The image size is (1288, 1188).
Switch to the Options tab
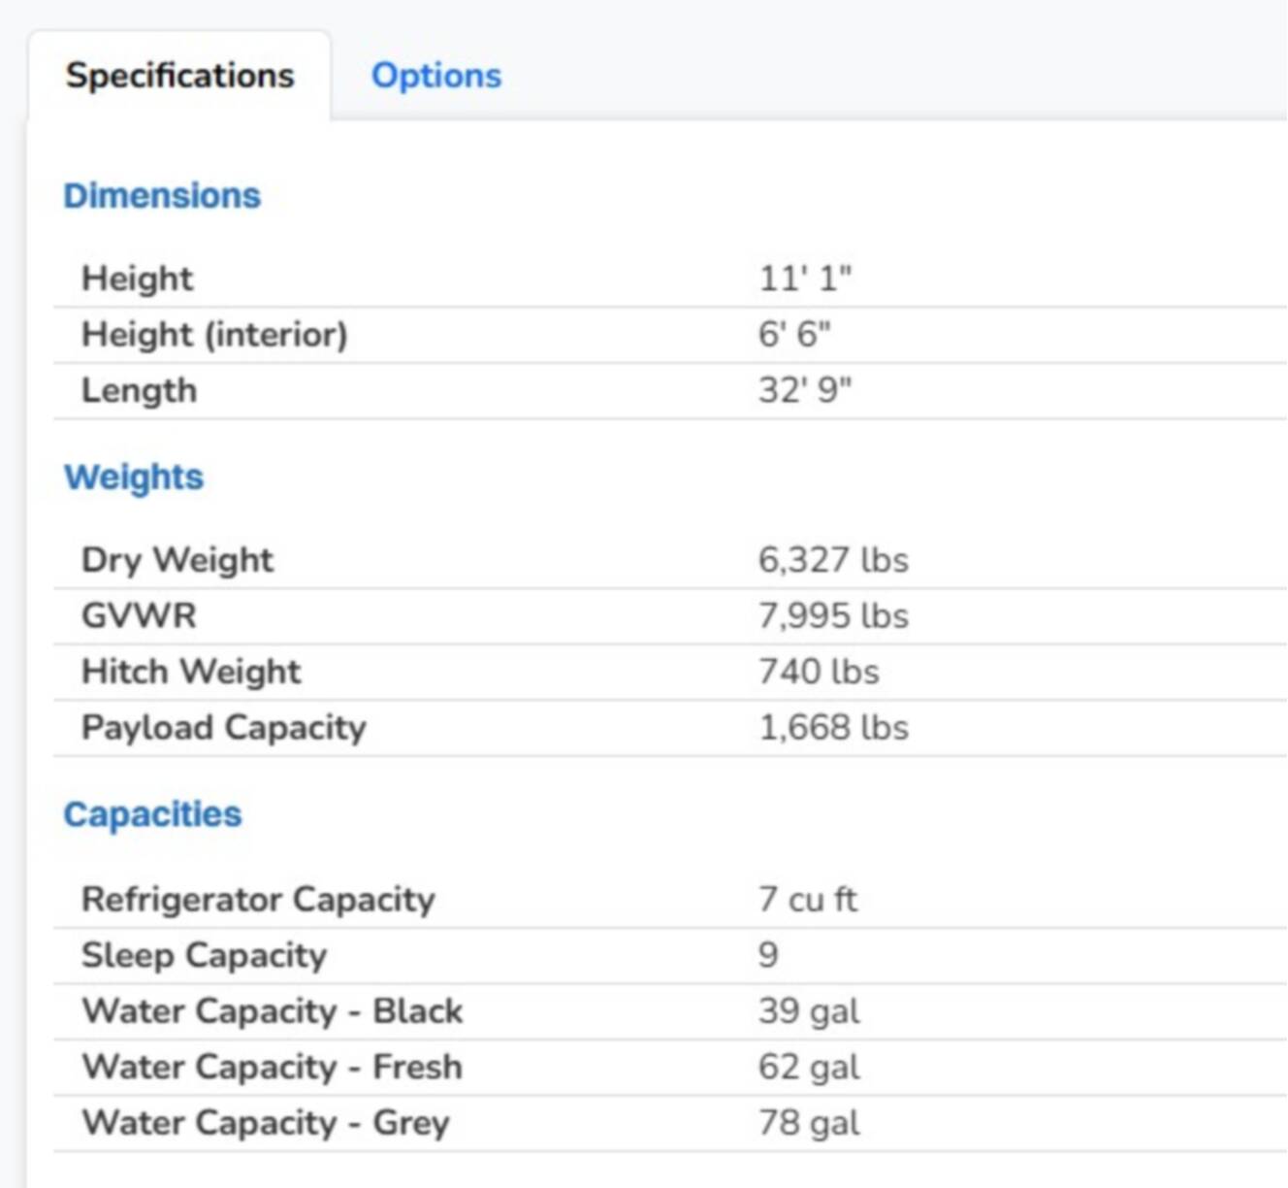click(x=436, y=76)
